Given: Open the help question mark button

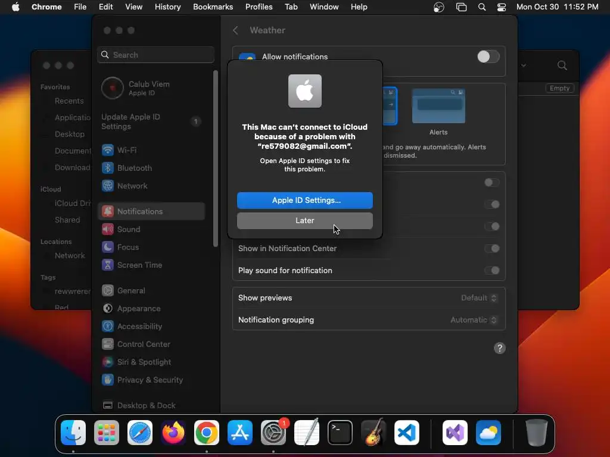Looking at the screenshot, I should click(500, 348).
